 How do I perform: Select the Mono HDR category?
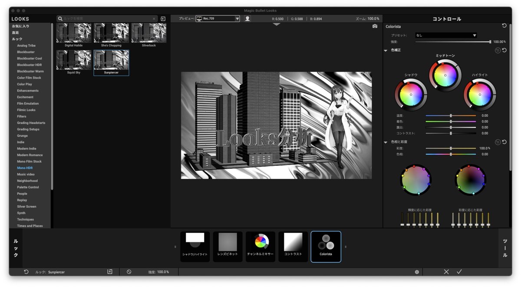tap(25, 168)
